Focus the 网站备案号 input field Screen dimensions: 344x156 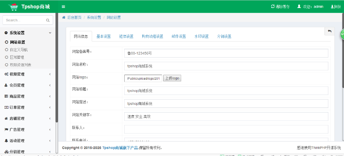tap(226, 53)
